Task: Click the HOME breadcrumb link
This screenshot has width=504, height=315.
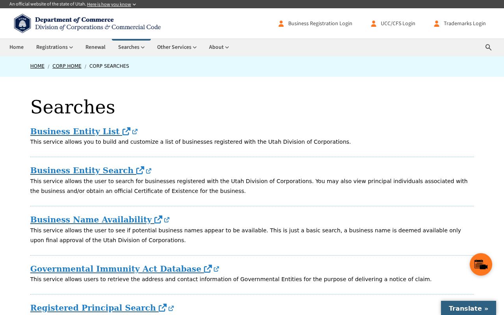Action: pos(37,66)
